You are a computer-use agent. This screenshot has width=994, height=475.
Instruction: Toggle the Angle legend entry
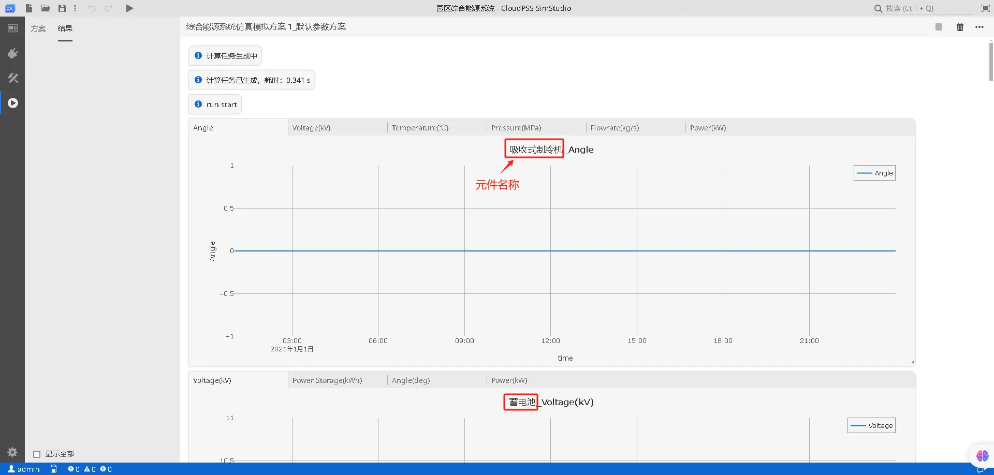click(874, 173)
